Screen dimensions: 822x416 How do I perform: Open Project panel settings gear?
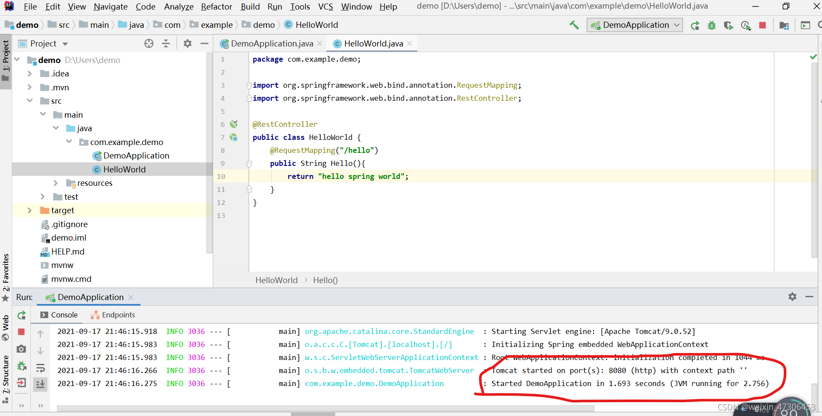(188, 43)
